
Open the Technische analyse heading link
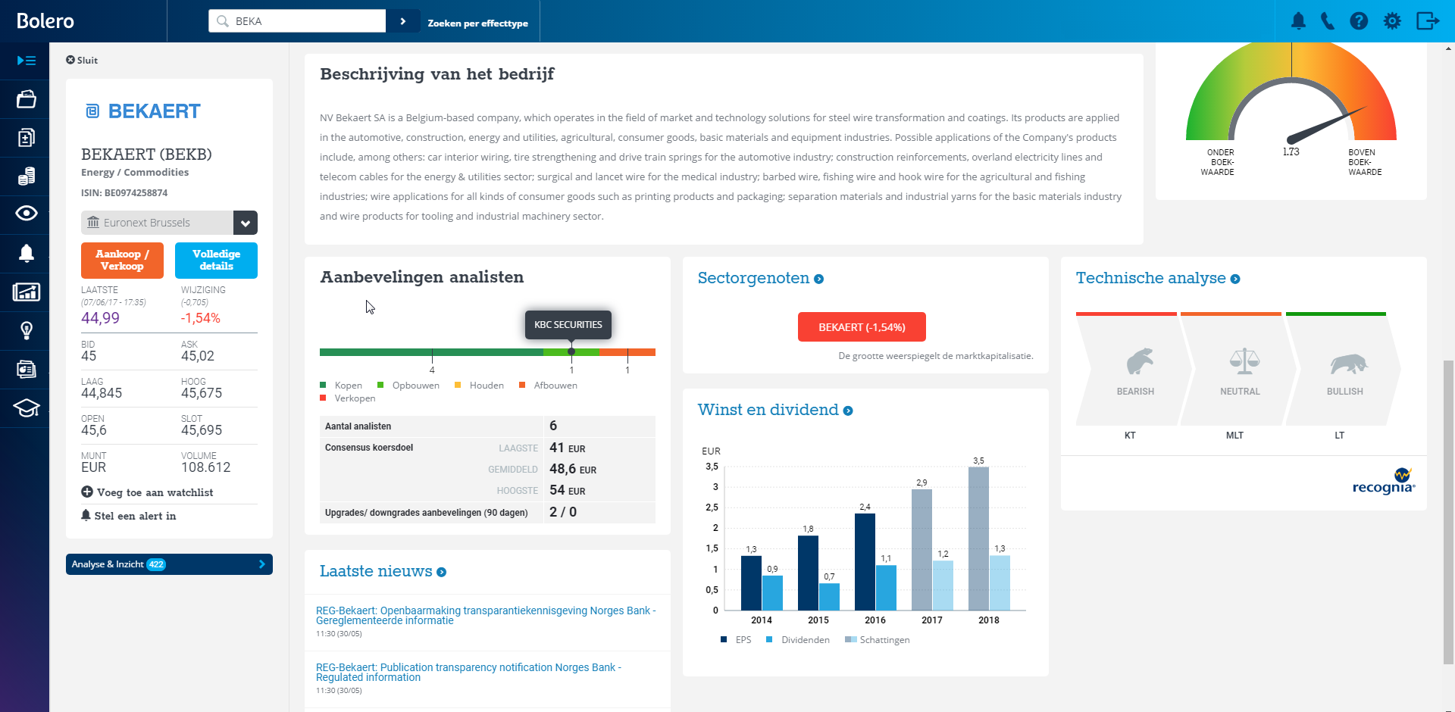pos(1150,278)
